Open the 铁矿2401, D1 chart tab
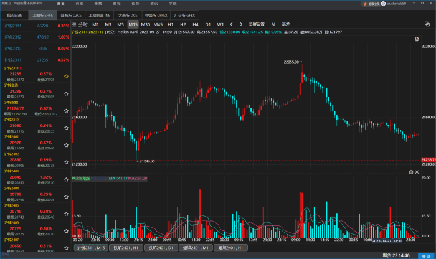 161,247
